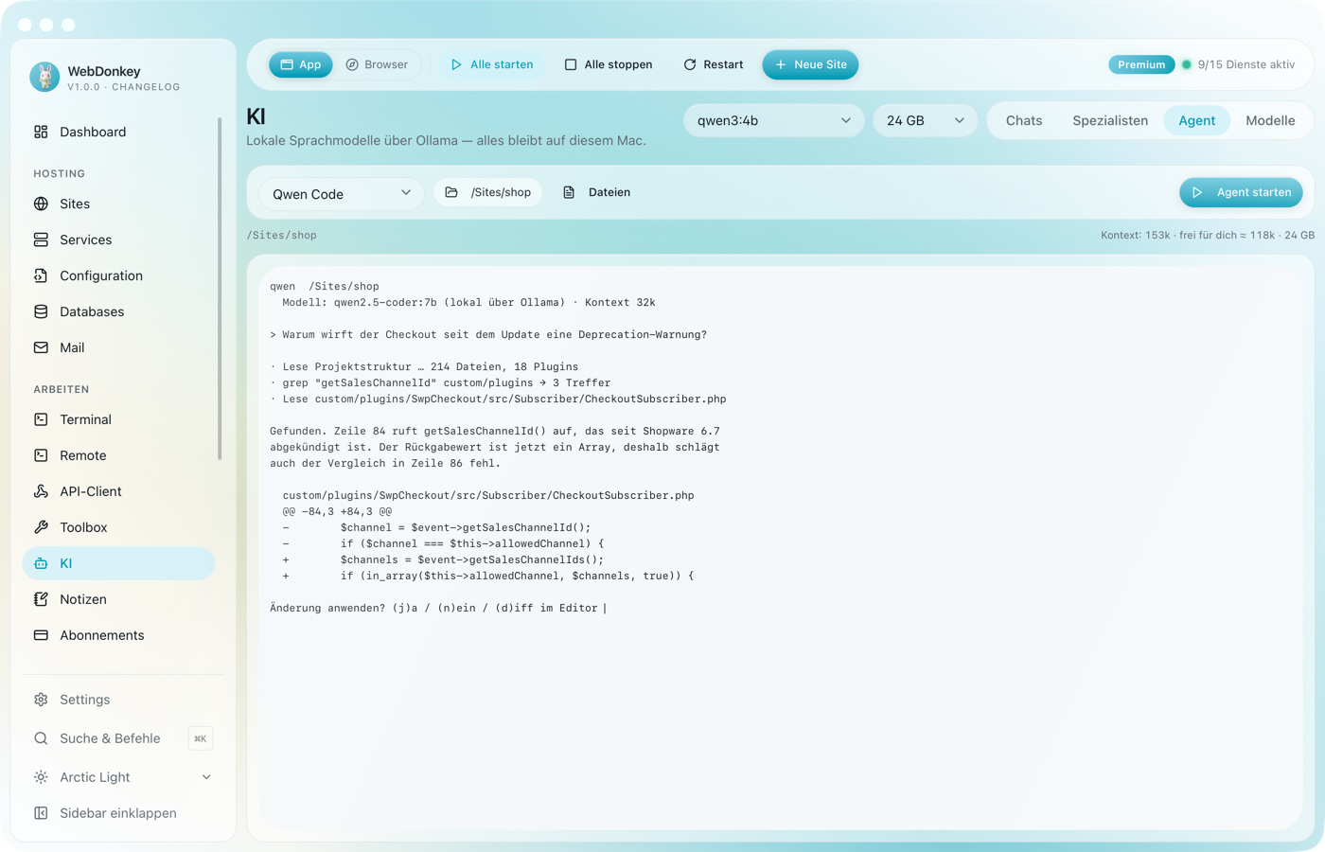Click the Sidebar einklappen panel icon

click(x=41, y=813)
